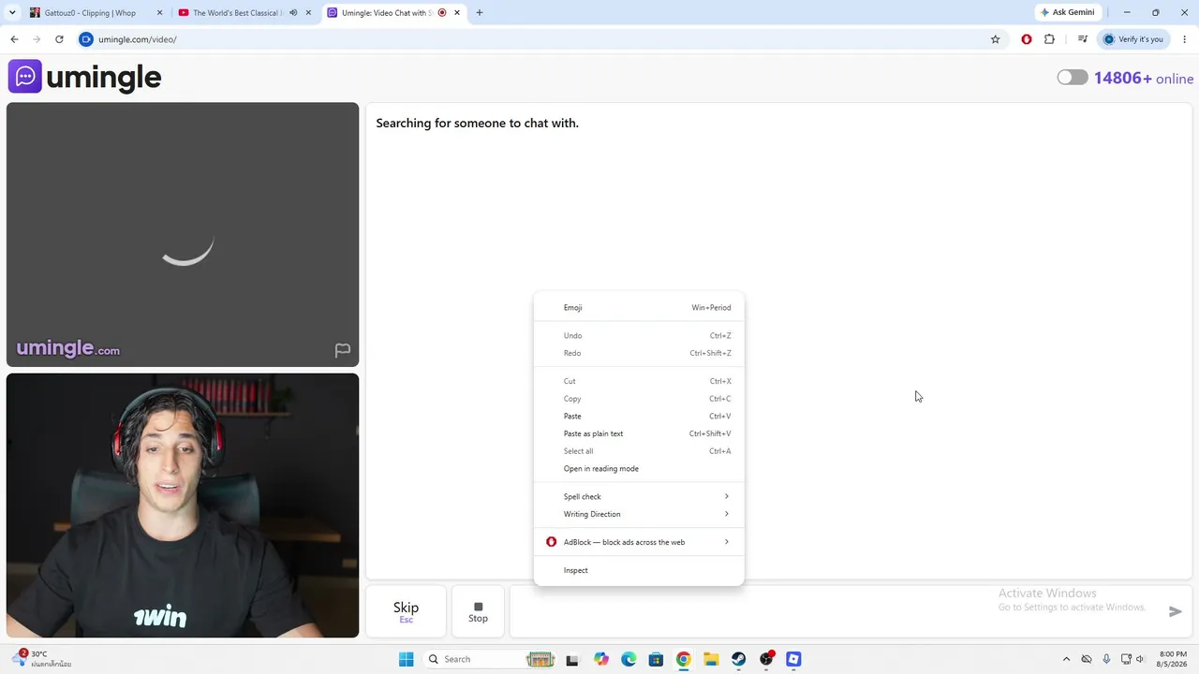Select Emoji from the context menu
Screen dimensions: 1199x674
(639, 308)
